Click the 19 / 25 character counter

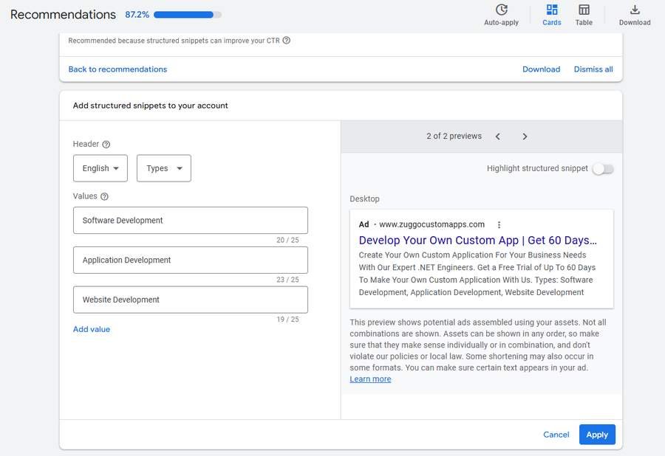287,319
